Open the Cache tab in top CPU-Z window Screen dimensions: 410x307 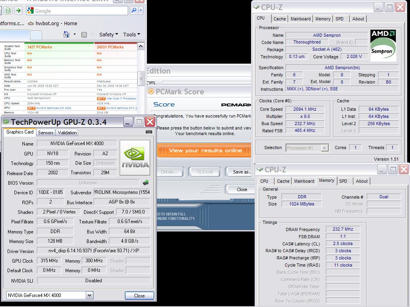pos(279,19)
